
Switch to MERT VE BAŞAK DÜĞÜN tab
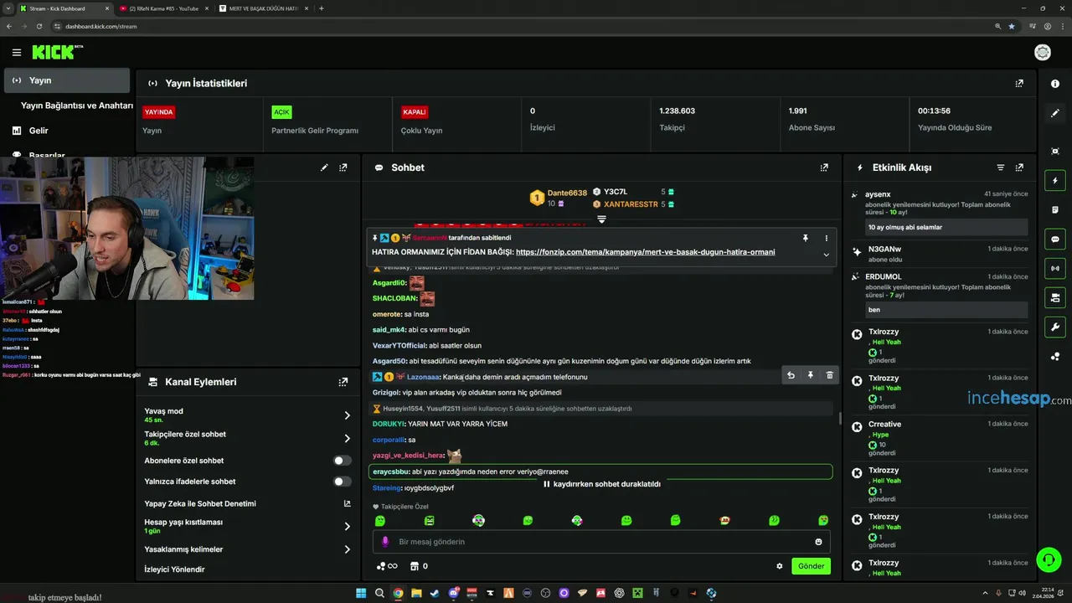(x=263, y=8)
